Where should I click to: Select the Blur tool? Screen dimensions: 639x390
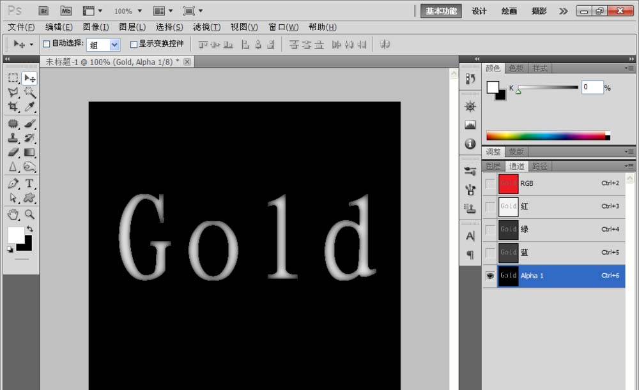tap(13, 167)
